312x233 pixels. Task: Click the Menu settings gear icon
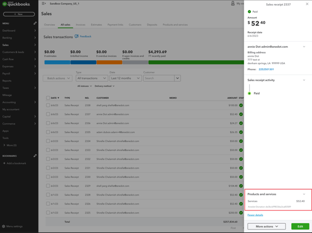point(4,226)
